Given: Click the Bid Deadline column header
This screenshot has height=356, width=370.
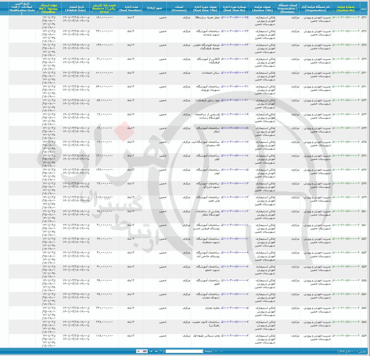Looking at the screenshot, I should click(x=48, y=8).
